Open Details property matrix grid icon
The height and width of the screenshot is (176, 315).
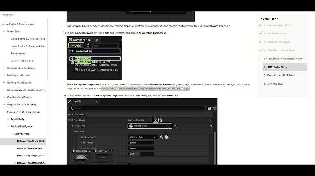tap(209, 108)
